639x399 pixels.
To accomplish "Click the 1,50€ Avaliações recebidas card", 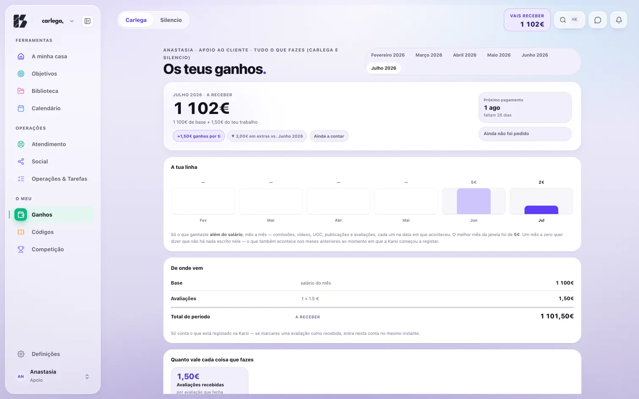I will [210, 381].
